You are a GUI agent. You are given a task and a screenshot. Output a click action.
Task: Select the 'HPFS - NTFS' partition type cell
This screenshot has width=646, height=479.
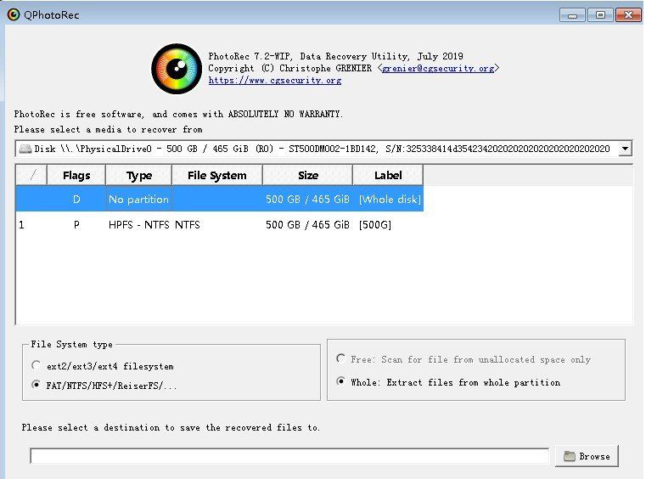[139, 225]
